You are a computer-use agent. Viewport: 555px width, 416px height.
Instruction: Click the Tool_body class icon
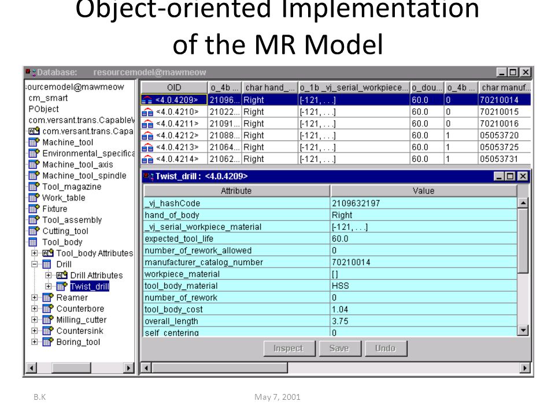pyautogui.click(x=33, y=242)
